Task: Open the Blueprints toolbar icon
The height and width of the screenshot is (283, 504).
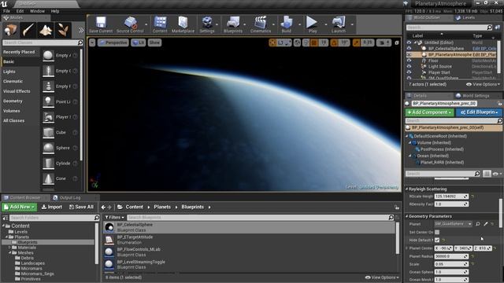Action: pyautogui.click(x=233, y=24)
